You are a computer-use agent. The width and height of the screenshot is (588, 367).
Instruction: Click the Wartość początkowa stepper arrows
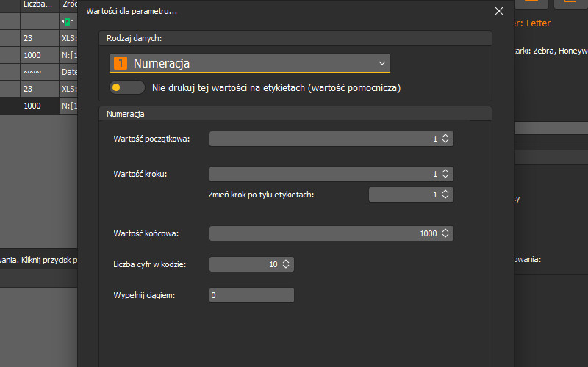pyautogui.click(x=446, y=139)
